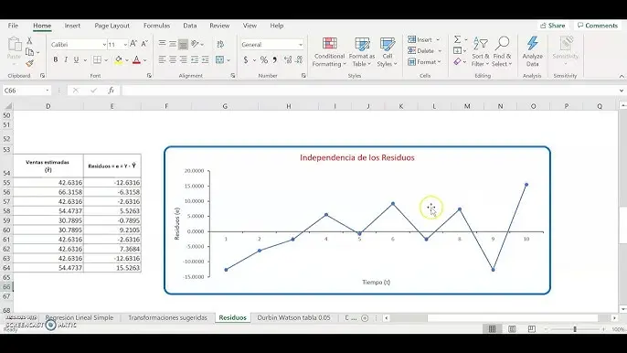Click the Analyze Data button
The height and width of the screenshot is (353, 627).
pyautogui.click(x=532, y=52)
